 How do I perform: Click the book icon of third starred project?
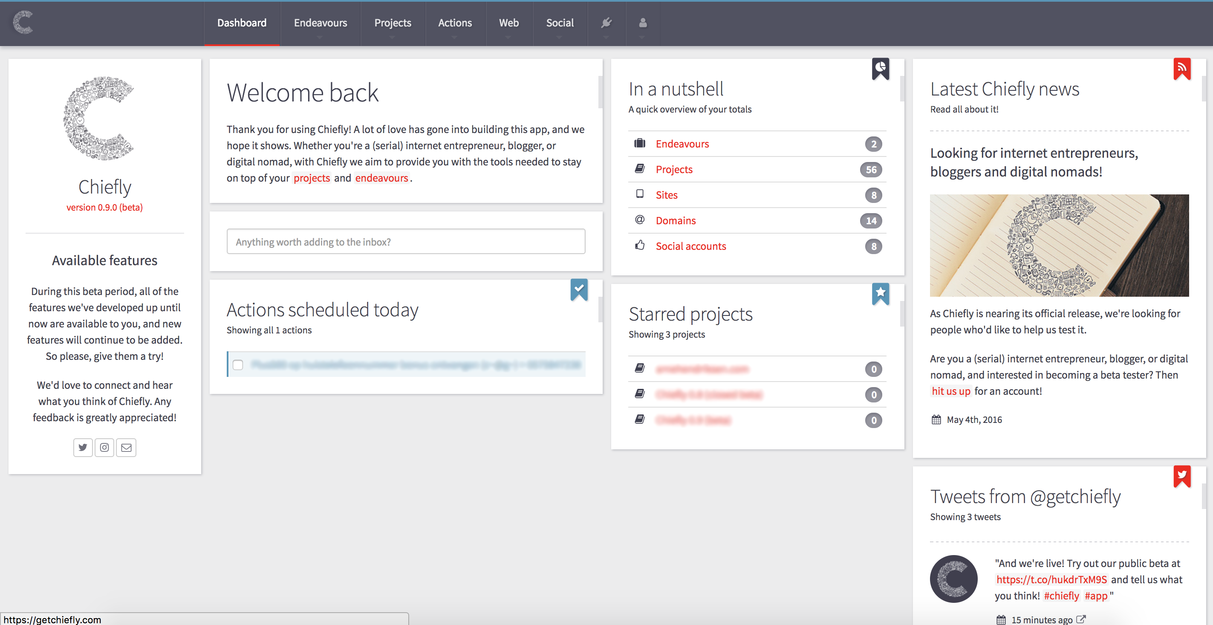[639, 419]
